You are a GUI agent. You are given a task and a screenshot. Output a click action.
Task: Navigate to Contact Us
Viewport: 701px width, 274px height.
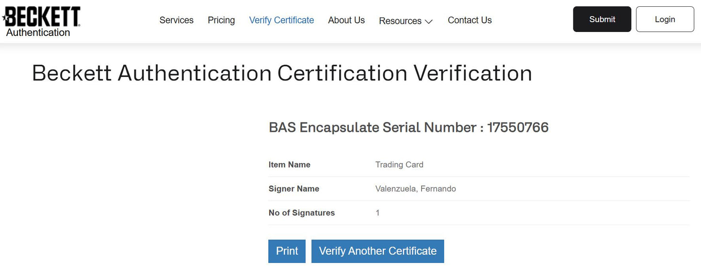470,20
